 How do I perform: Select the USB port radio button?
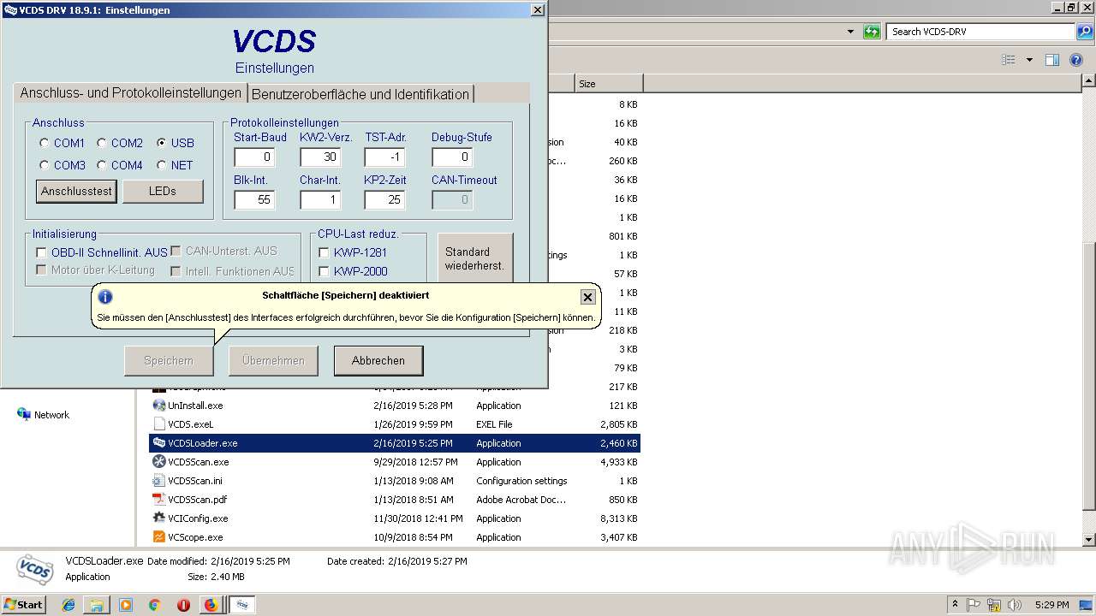(x=161, y=143)
